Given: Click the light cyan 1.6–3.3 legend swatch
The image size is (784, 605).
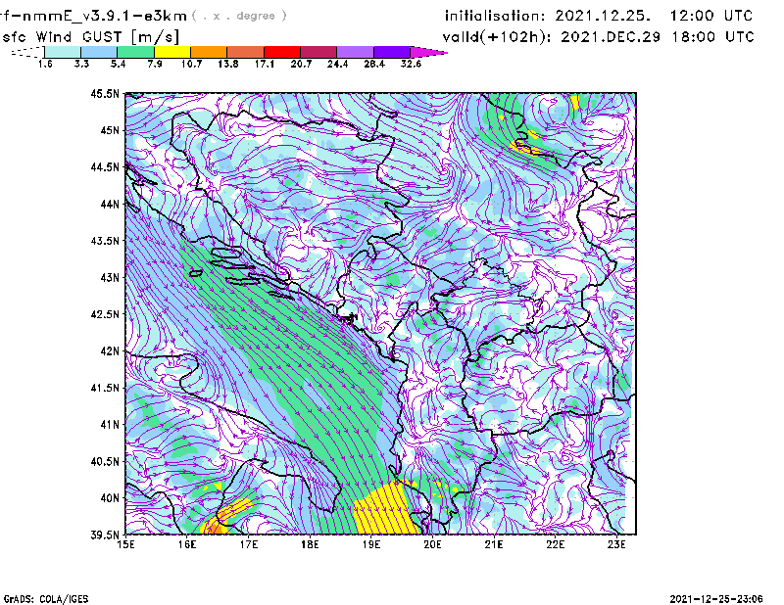Looking at the screenshot, I should [x=63, y=52].
